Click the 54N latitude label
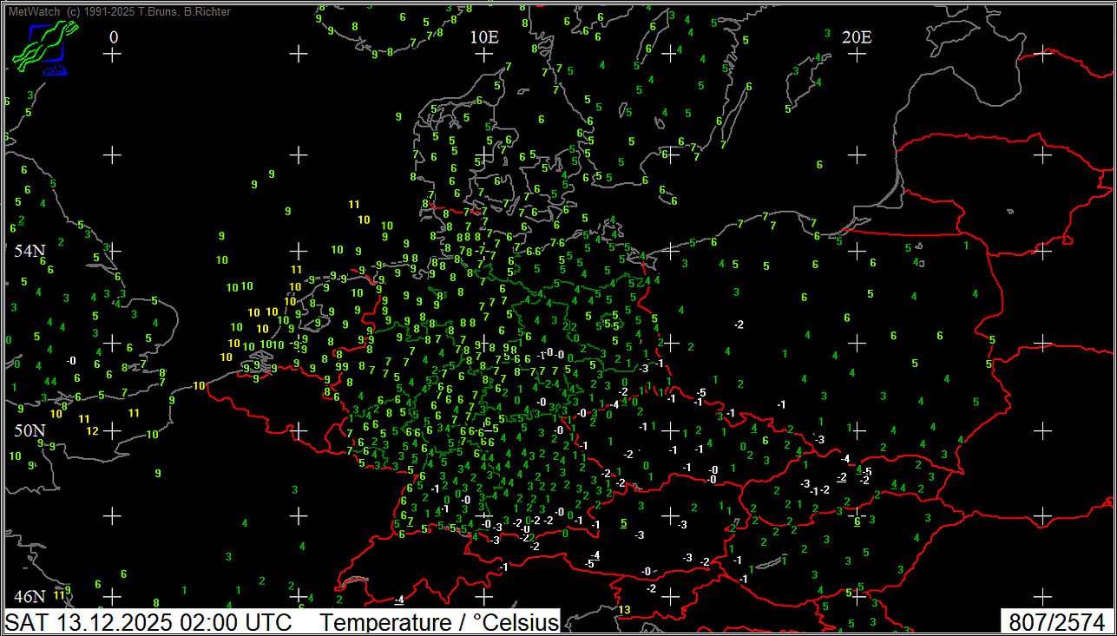The width and height of the screenshot is (1117, 636). tap(30, 252)
